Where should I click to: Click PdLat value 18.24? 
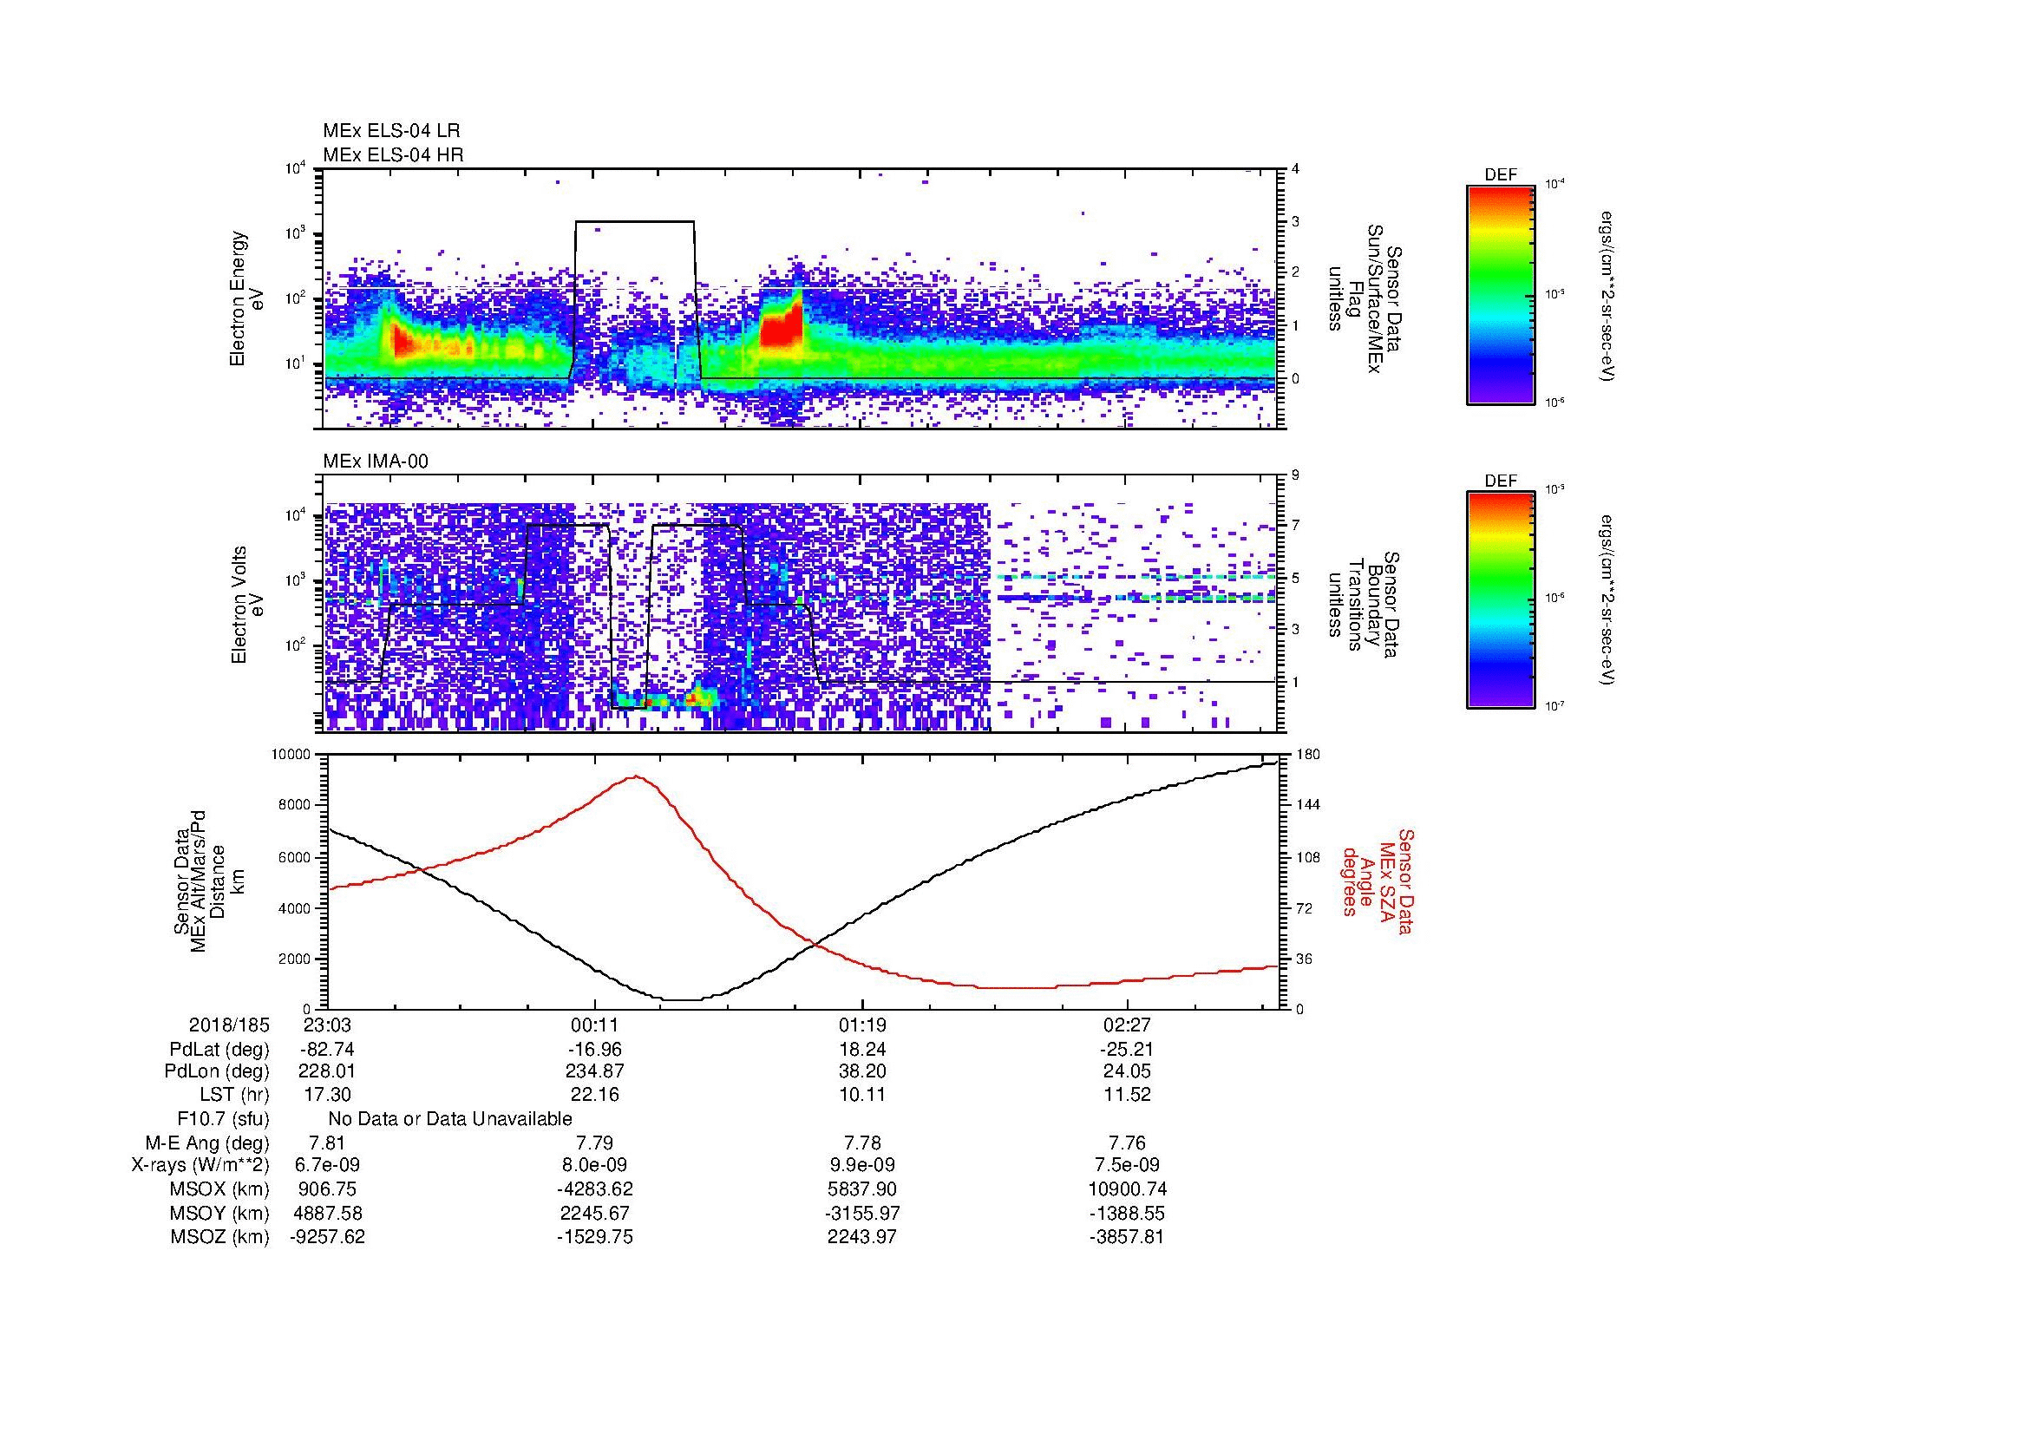point(862,1050)
